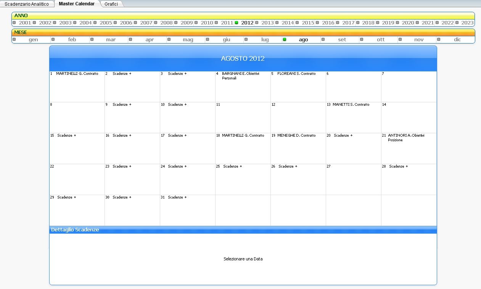Click the day 22 calendar cell
This screenshot has height=289, width=481.
click(x=77, y=179)
